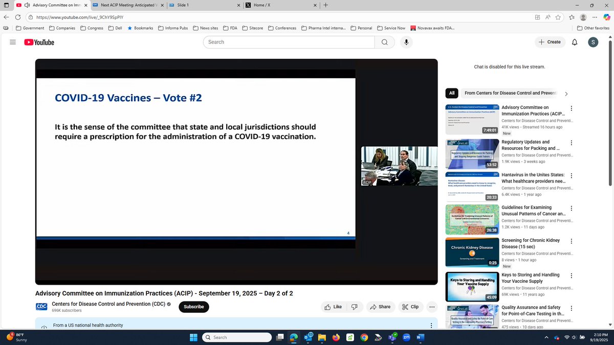Share the video

[380, 307]
